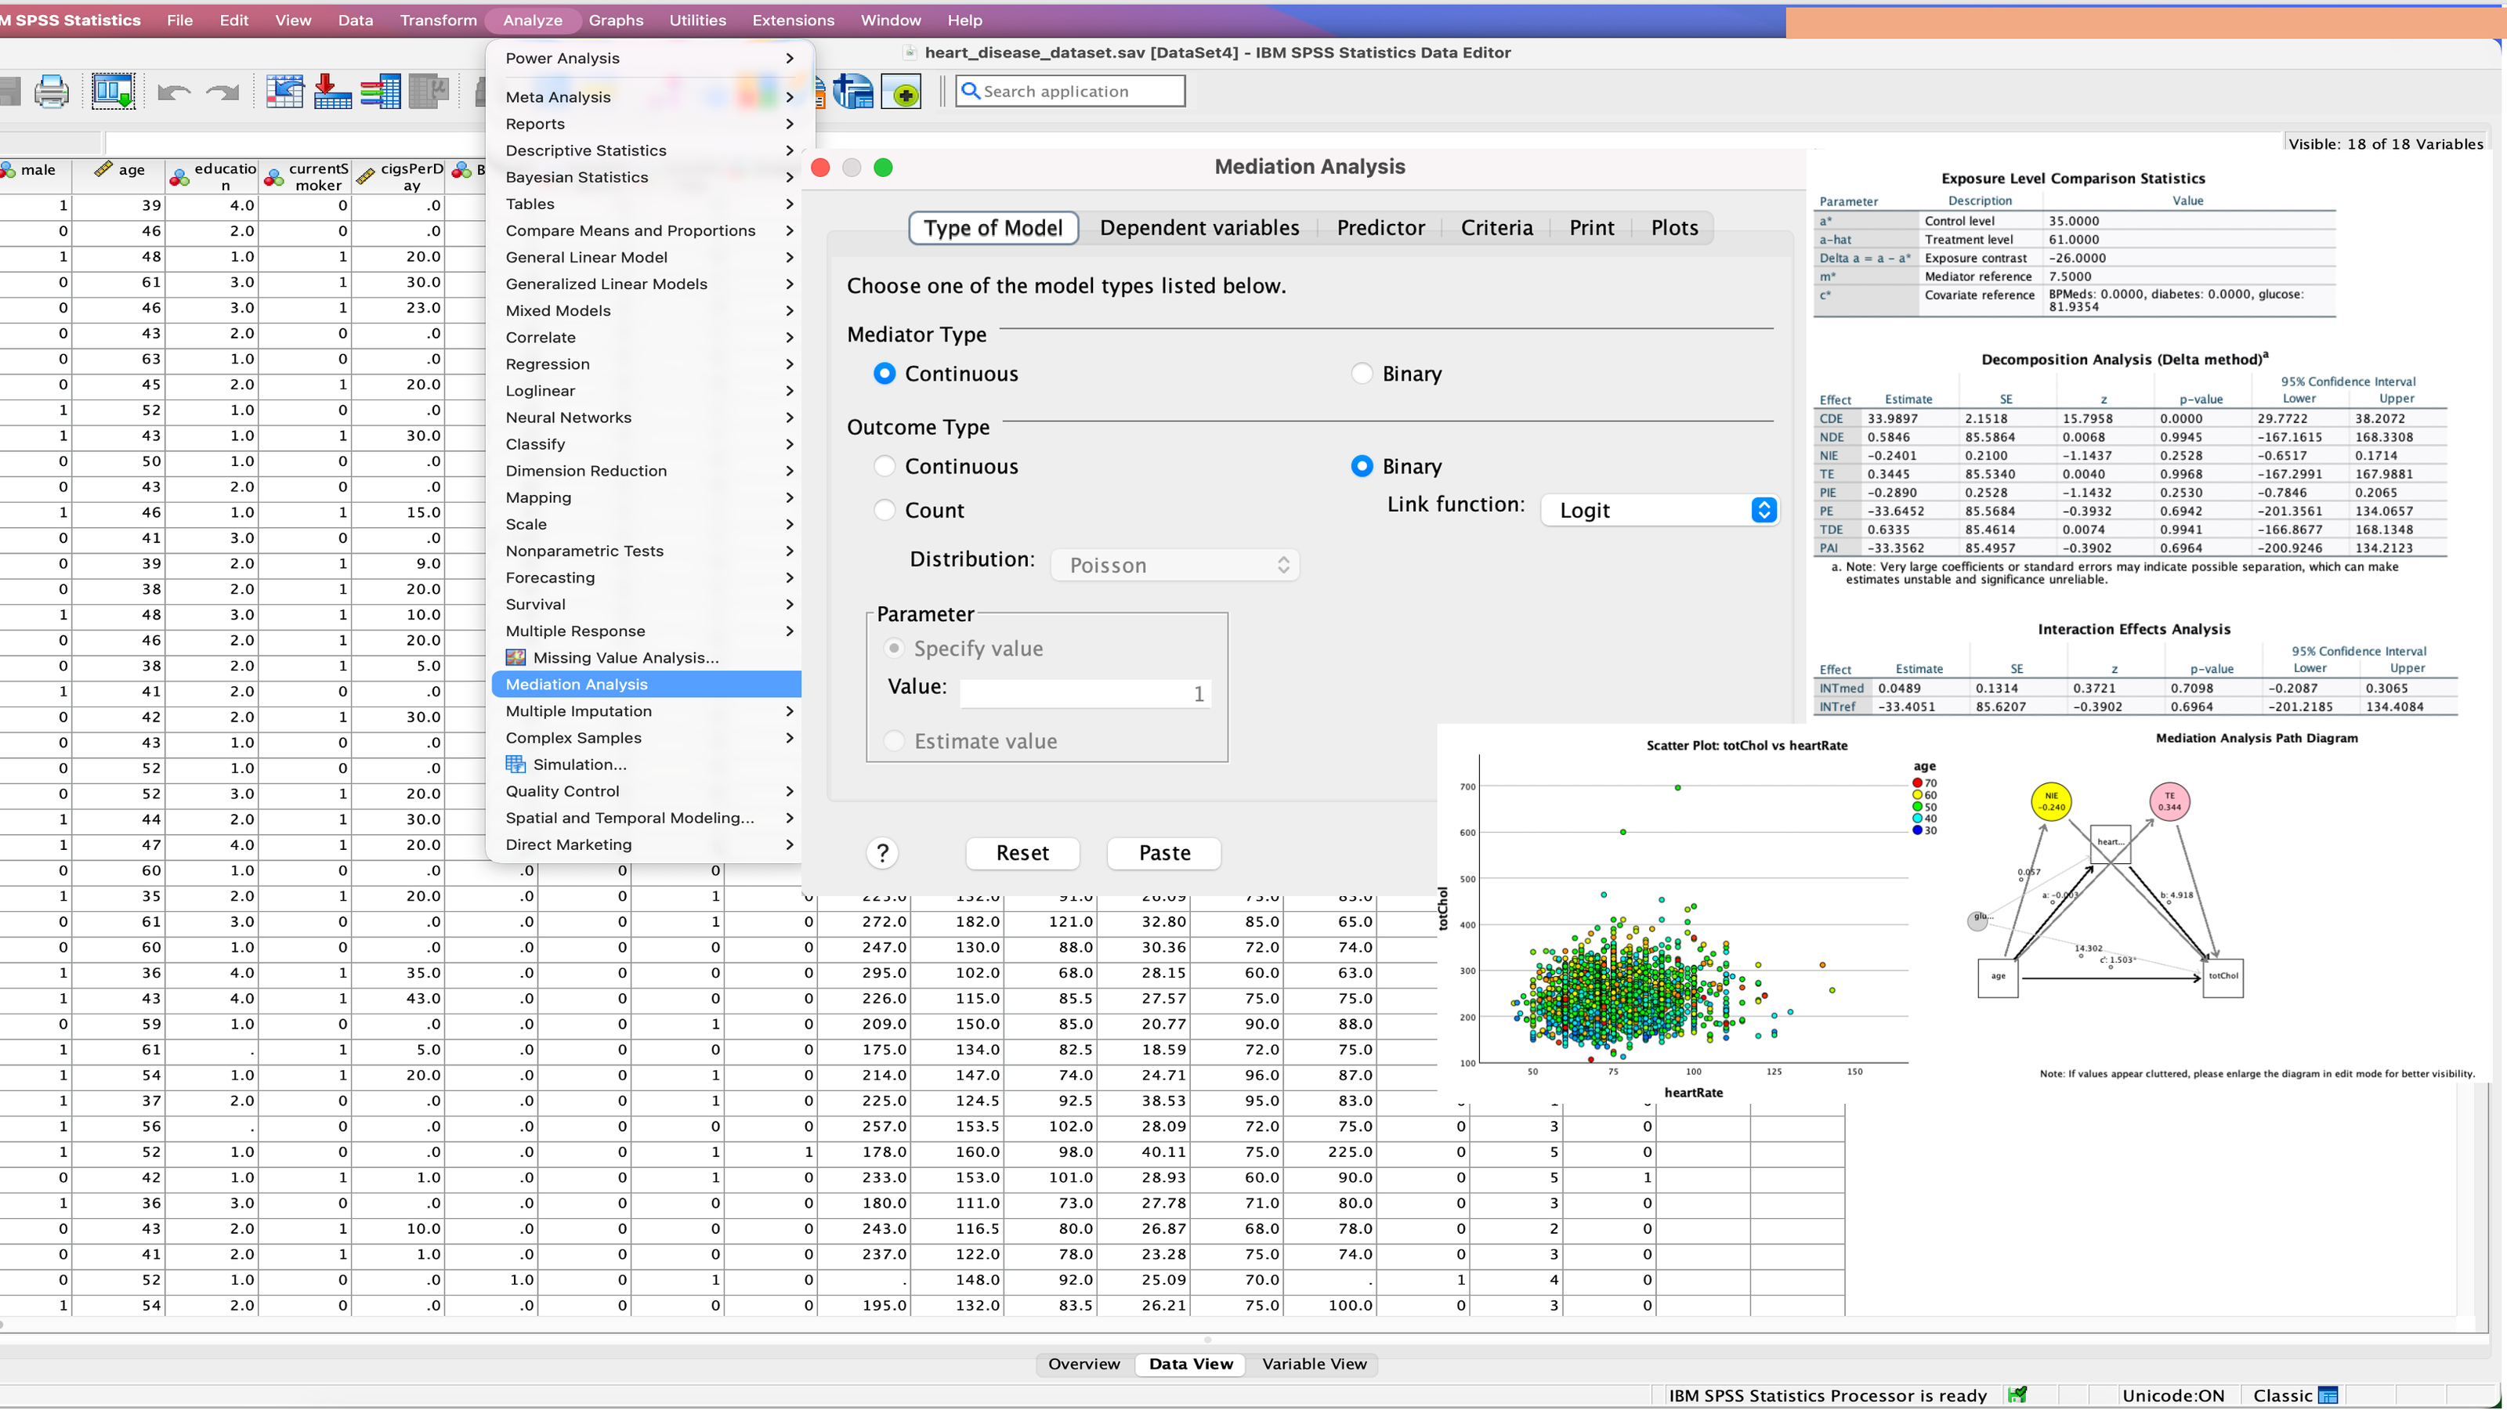Click the Go to case icon
This screenshot has width=2507, height=1410.
(284, 92)
